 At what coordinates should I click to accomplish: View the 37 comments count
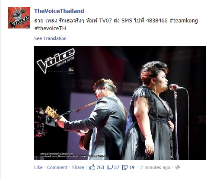(x=117, y=167)
